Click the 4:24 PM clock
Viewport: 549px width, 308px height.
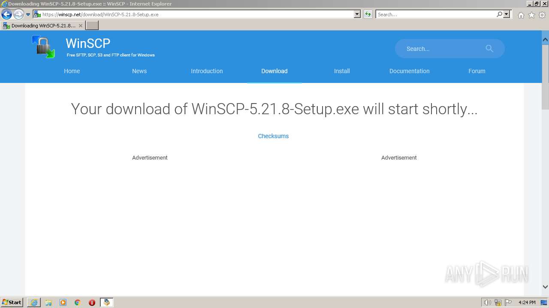point(527,302)
